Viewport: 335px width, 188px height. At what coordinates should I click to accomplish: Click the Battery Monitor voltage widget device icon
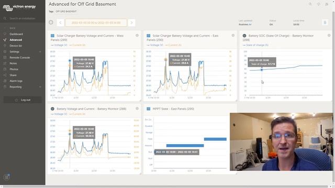coord(52,109)
